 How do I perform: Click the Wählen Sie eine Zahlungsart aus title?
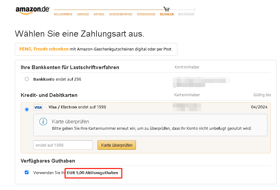tap(80, 34)
